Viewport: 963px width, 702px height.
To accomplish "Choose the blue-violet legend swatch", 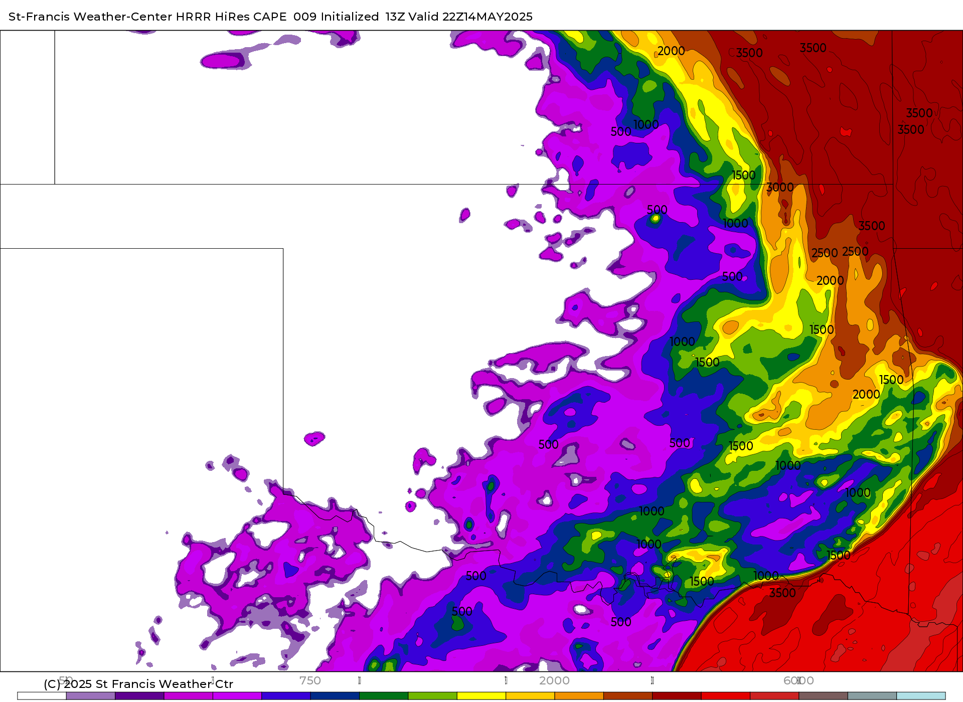I will coord(286,696).
